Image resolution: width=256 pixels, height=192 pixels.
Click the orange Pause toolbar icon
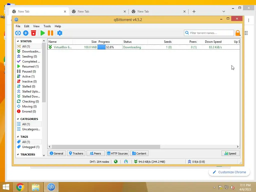point(50,33)
